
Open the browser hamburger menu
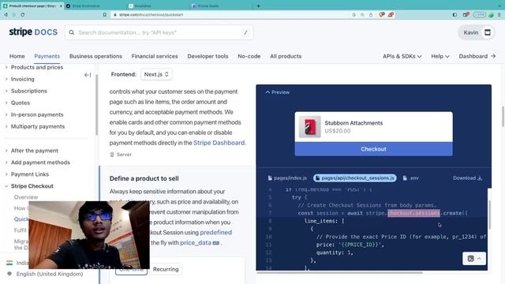point(499,15)
